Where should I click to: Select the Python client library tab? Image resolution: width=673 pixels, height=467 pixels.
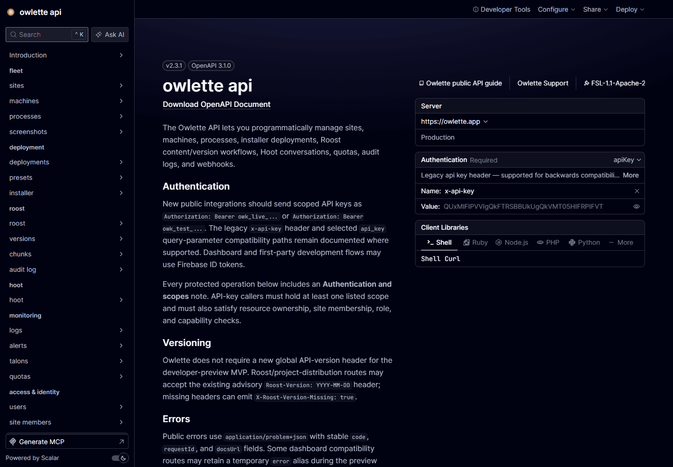coord(584,242)
